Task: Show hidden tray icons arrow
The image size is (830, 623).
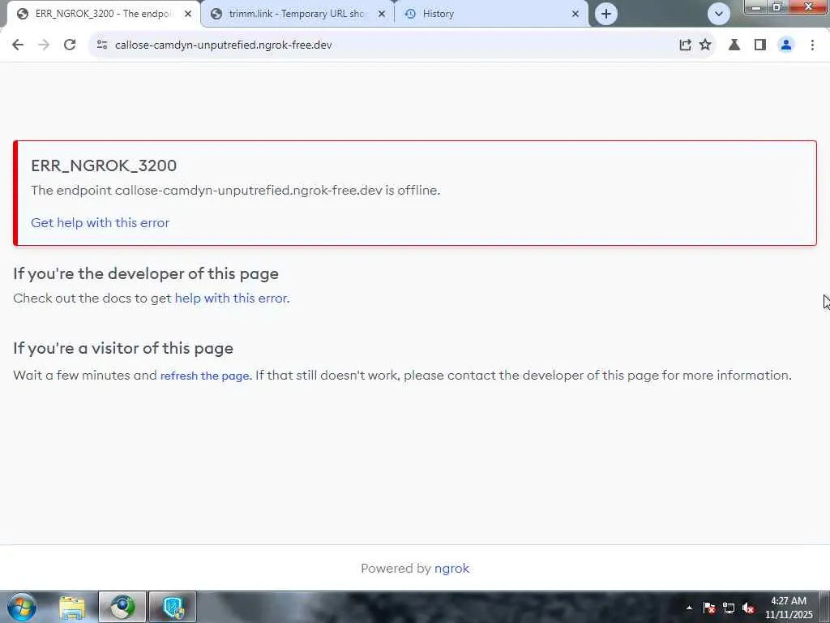Action: pos(689,608)
